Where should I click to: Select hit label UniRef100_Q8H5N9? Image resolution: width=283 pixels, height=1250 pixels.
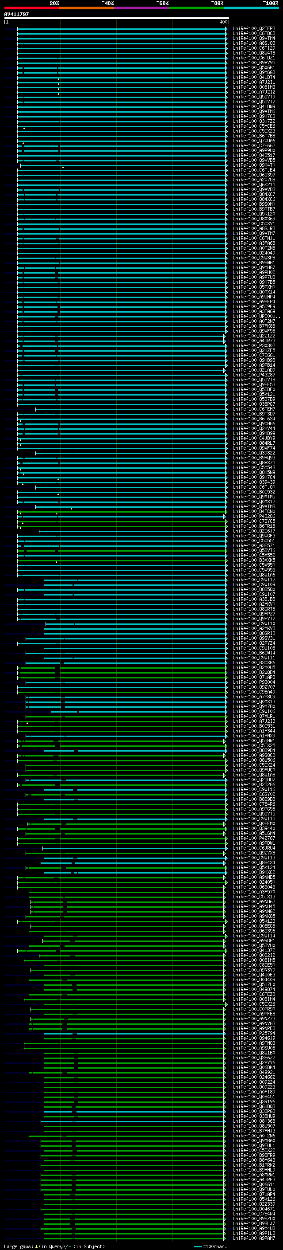tap(254, 473)
